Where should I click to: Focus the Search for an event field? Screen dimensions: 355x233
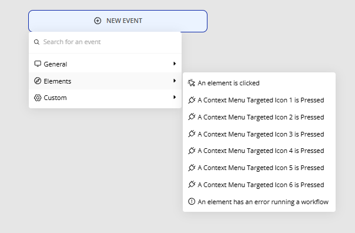coord(105,42)
